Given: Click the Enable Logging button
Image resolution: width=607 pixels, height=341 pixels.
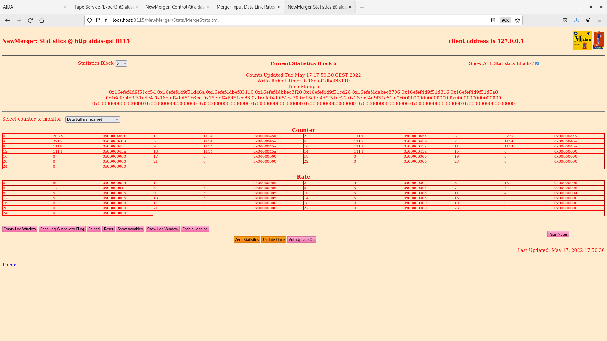Looking at the screenshot, I should click(x=195, y=229).
